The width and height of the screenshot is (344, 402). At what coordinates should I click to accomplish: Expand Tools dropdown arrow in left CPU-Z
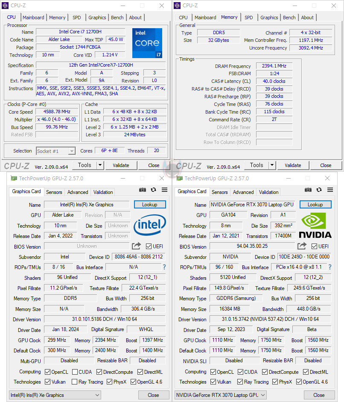click(100, 165)
